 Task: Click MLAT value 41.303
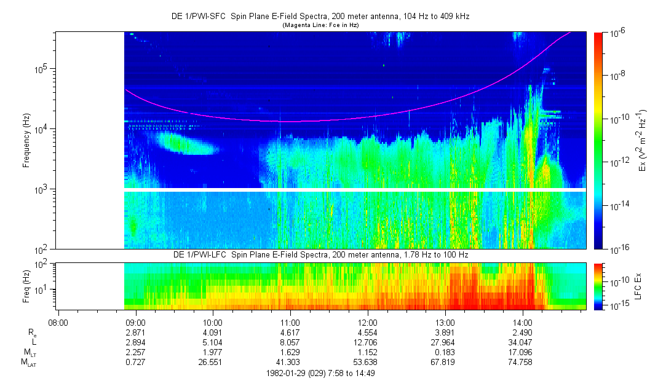click(x=288, y=362)
